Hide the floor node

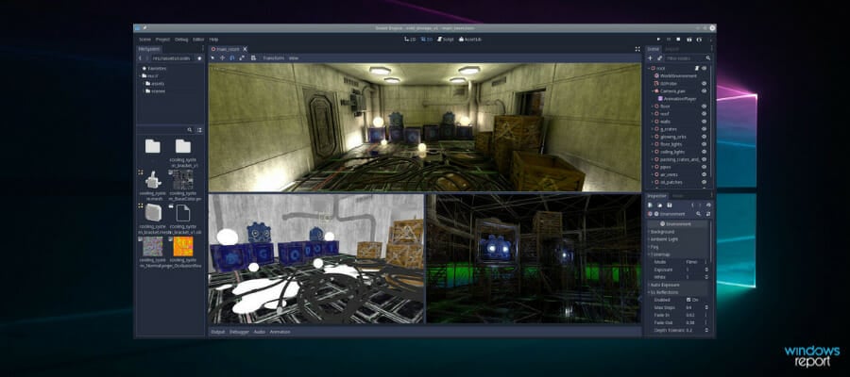(705, 107)
